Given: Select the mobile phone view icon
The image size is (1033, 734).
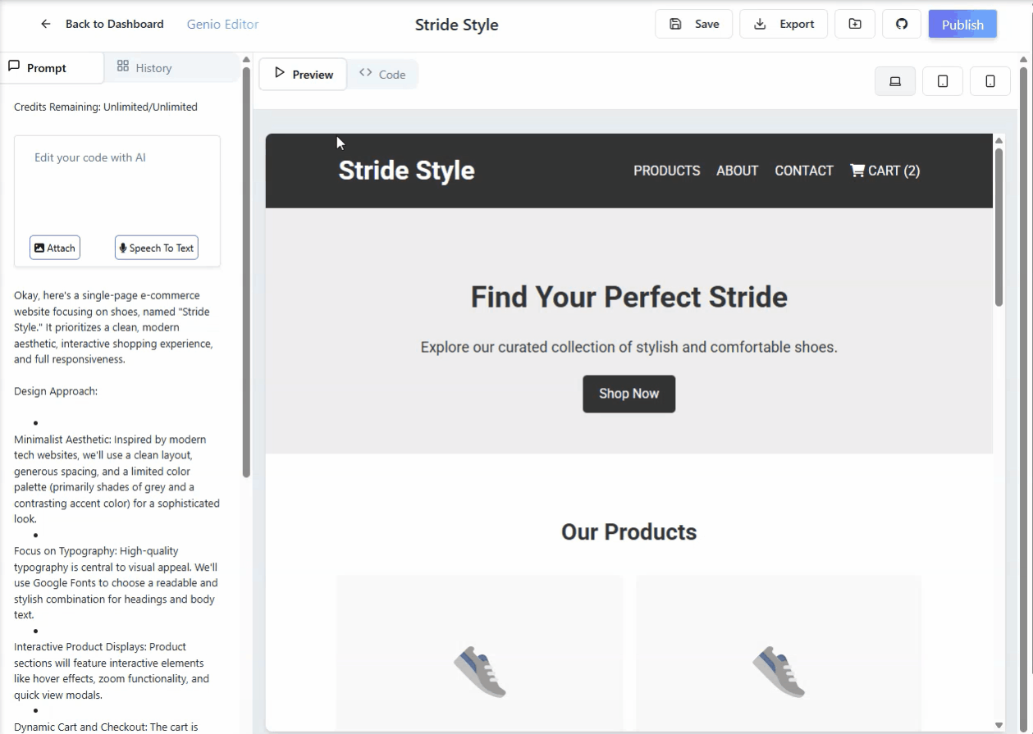Looking at the screenshot, I should point(990,81).
